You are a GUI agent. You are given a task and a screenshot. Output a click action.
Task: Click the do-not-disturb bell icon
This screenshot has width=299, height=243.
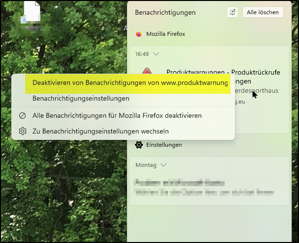[x=233, y=12]
